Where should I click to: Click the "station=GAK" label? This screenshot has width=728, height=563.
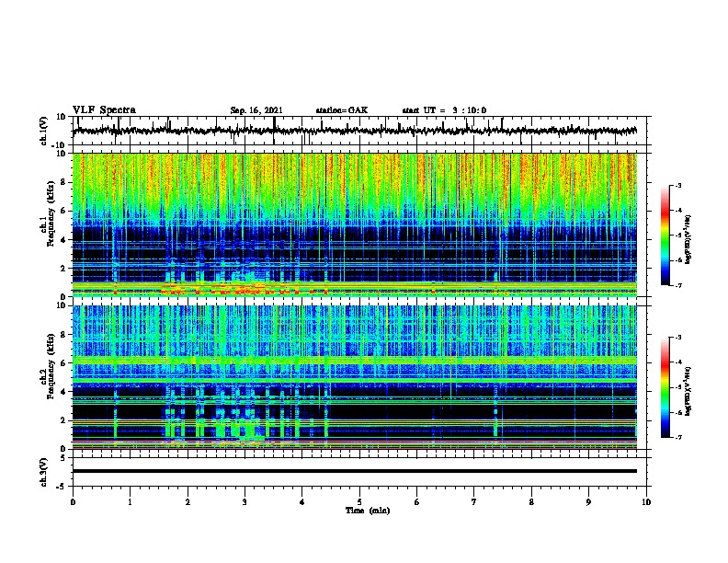[x=342, y=110]
